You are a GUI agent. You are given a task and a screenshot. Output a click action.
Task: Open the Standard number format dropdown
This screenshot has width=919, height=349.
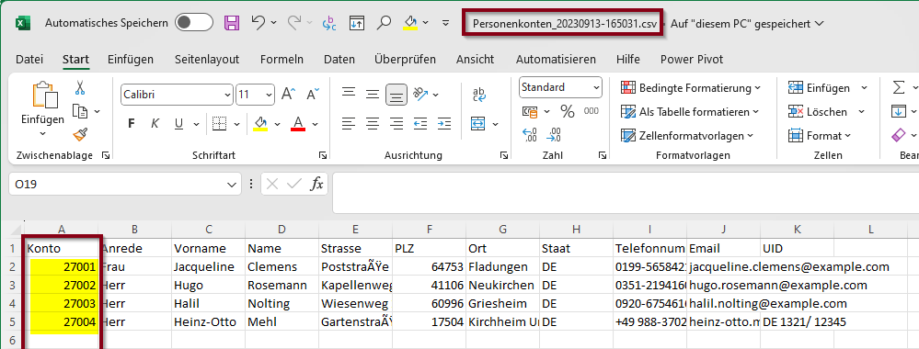coord(597,88)
